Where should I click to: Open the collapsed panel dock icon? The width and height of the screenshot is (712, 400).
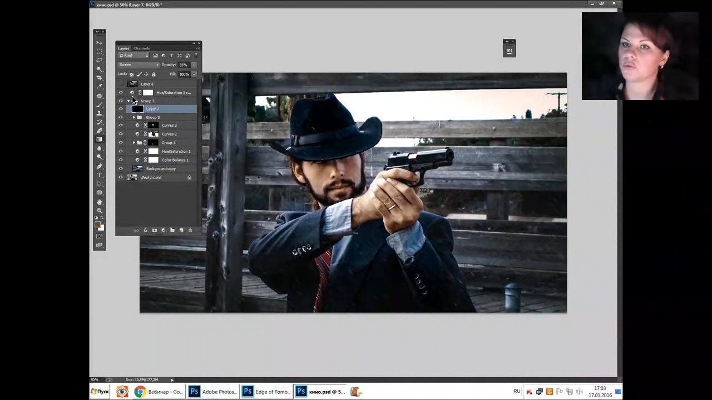coord(510,51)
